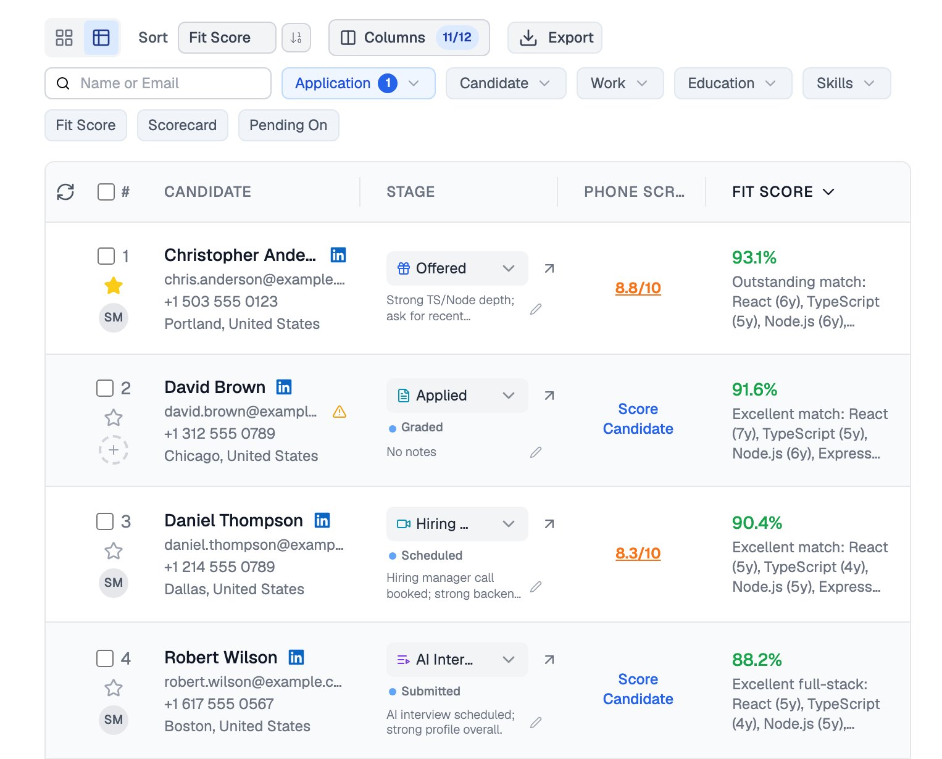Open Robert Wilson's application arrow link
Screen dimensions: 942x759
click(549, 660)
